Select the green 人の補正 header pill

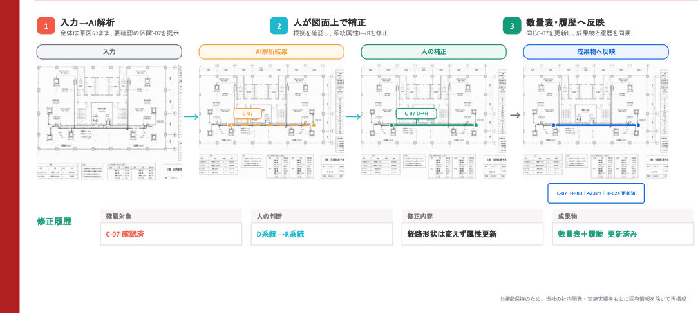coord(433,51)
